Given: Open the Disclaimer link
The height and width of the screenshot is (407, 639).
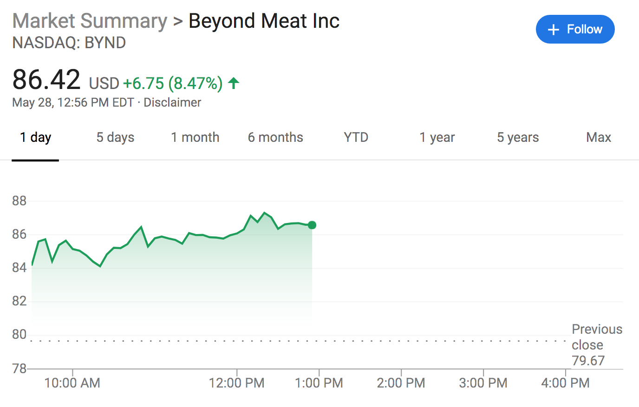Looking at the screenshot, I should click(x=172, y=102).
